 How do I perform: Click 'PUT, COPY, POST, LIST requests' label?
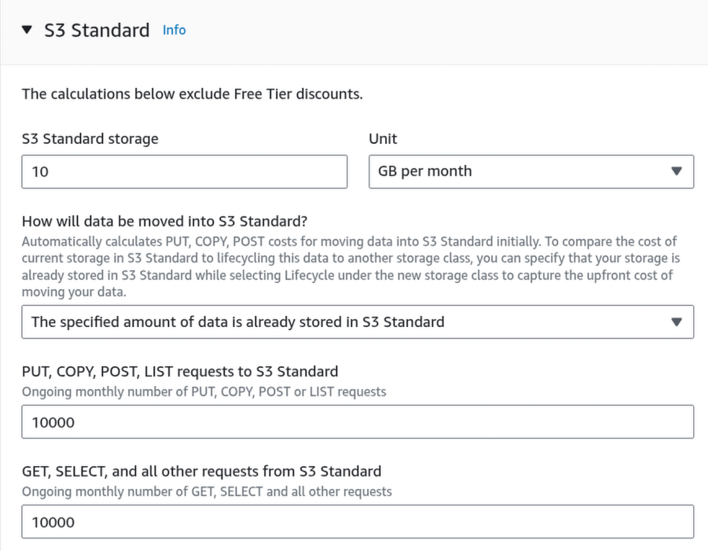click(180, 371)
